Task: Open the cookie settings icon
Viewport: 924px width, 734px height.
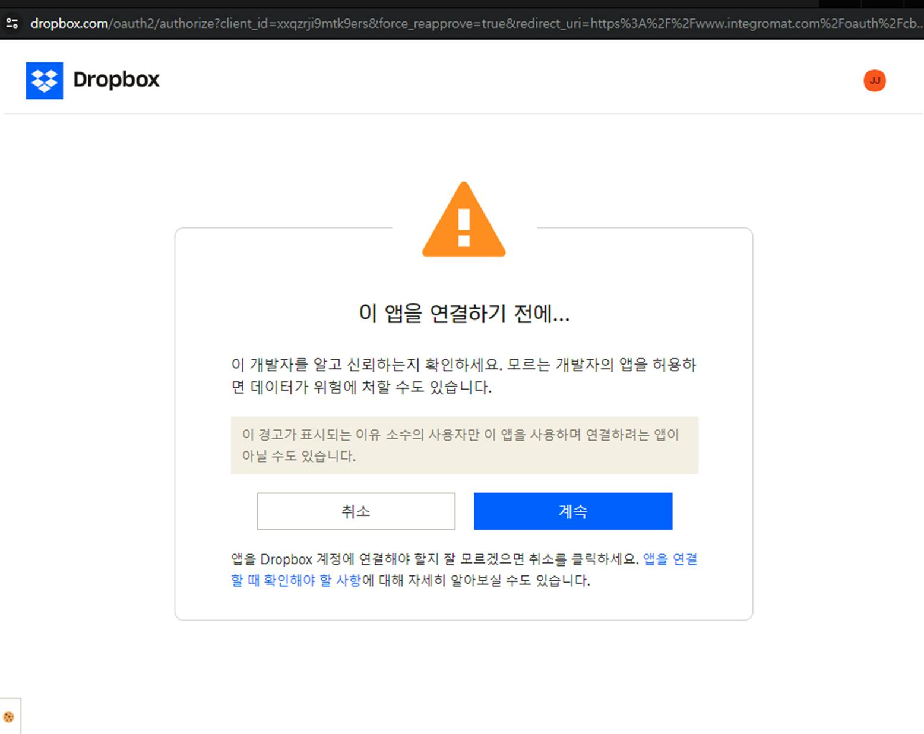Action: [8, 717]
